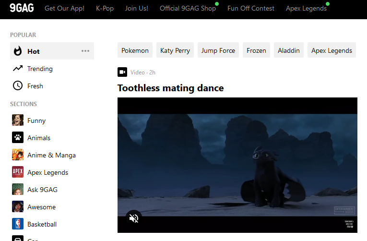Click the video camera post icon
The image size is (367, 241).
122,72
